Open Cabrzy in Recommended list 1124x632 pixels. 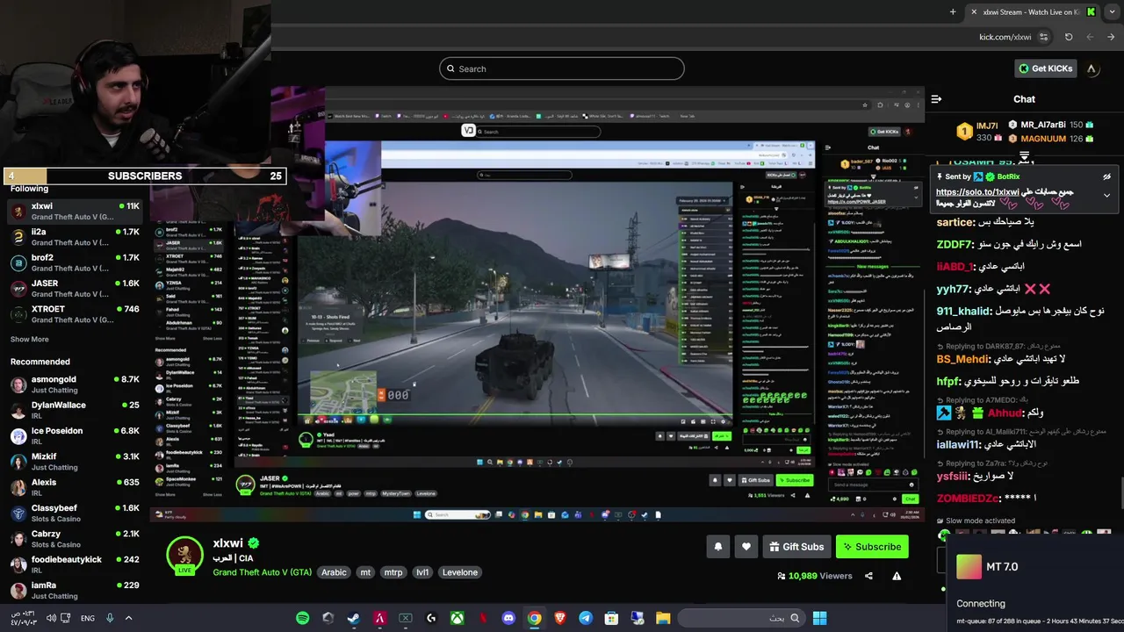click(x=75, y=538)
